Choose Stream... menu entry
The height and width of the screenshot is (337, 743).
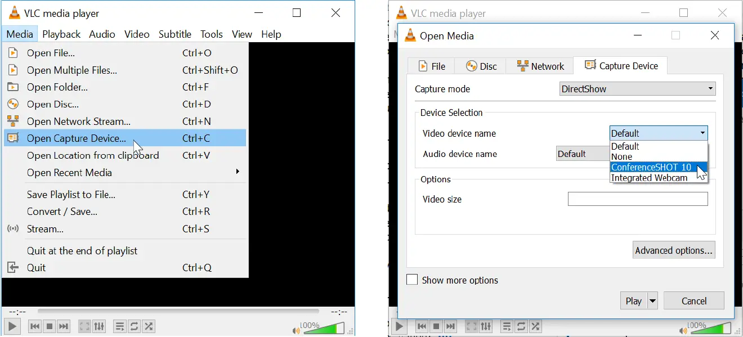click(125, 229)
